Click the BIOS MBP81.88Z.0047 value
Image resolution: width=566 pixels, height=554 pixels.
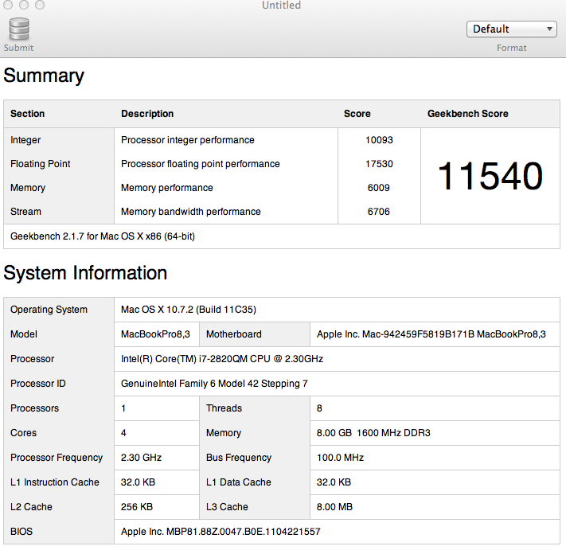point(221,532)
